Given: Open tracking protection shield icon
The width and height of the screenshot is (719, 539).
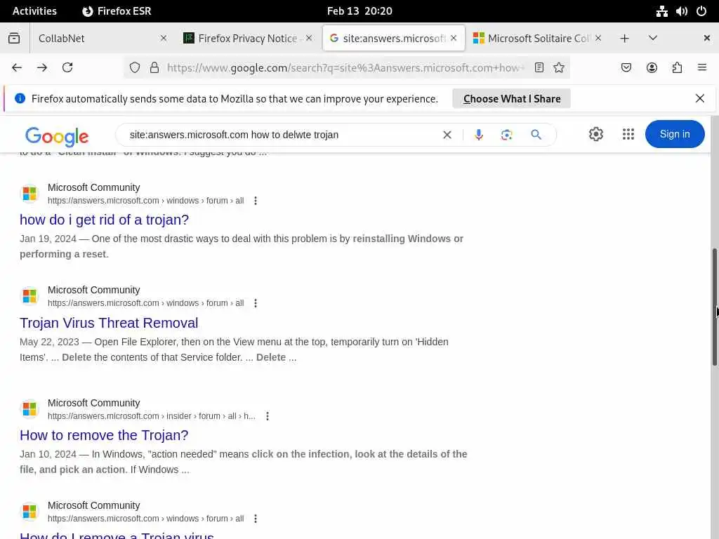Looking at the screenshot, I should [134, 68].
